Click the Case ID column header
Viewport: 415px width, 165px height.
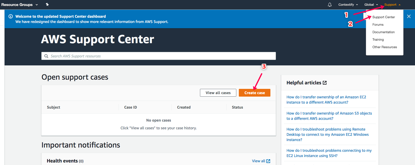(131, 107)
